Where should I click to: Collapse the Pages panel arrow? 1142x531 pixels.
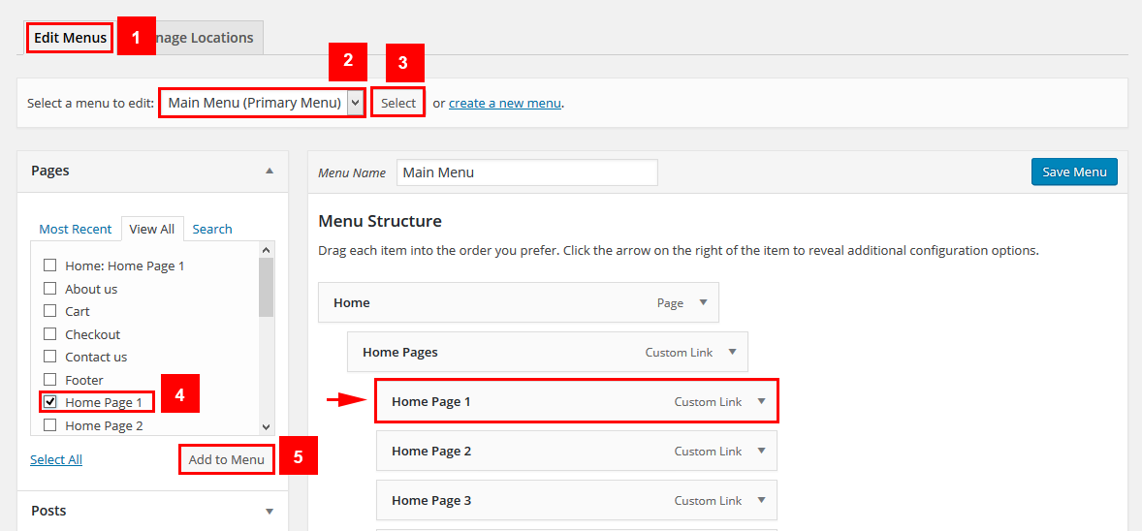click(x=270, y=171)
